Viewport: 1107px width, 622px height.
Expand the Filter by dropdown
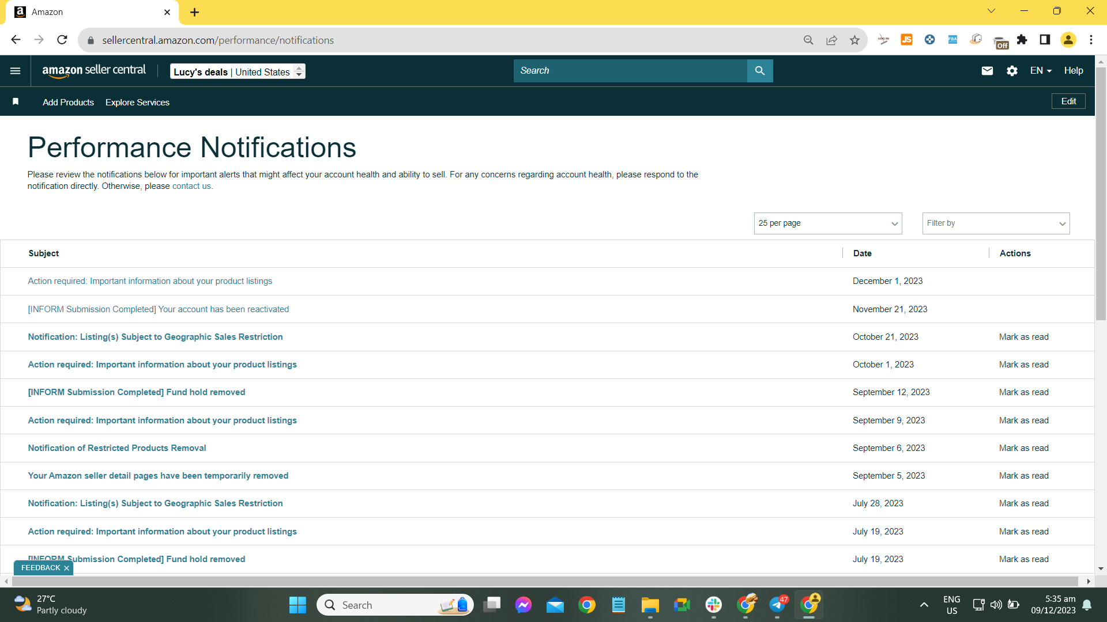click(996, 223)
